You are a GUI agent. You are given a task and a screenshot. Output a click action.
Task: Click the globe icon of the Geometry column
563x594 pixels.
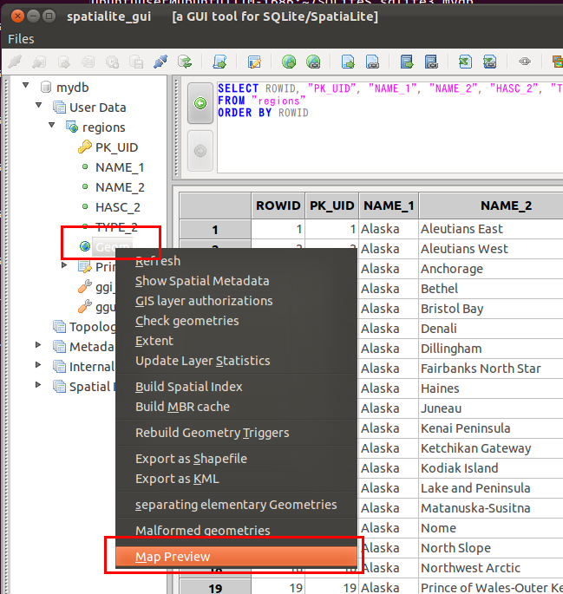pyautogui.click(x=85, y=246)
